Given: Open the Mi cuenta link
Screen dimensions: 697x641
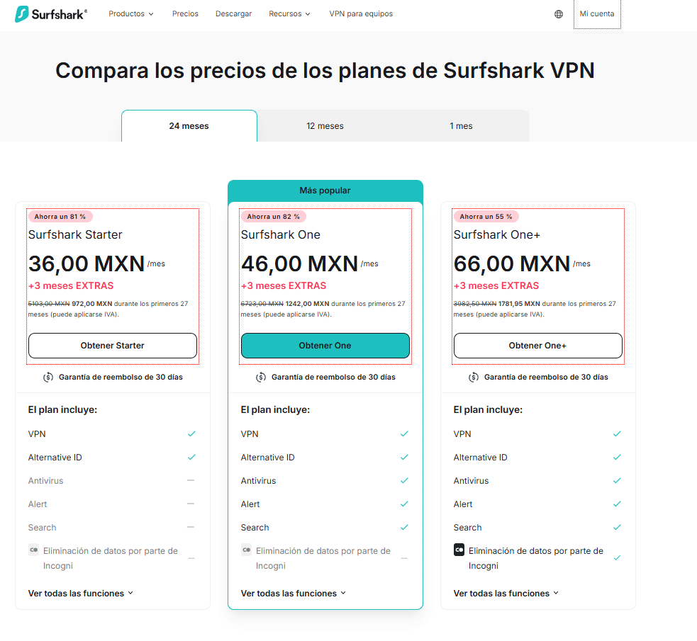Looking at the screenshot, I should (597, 14).
